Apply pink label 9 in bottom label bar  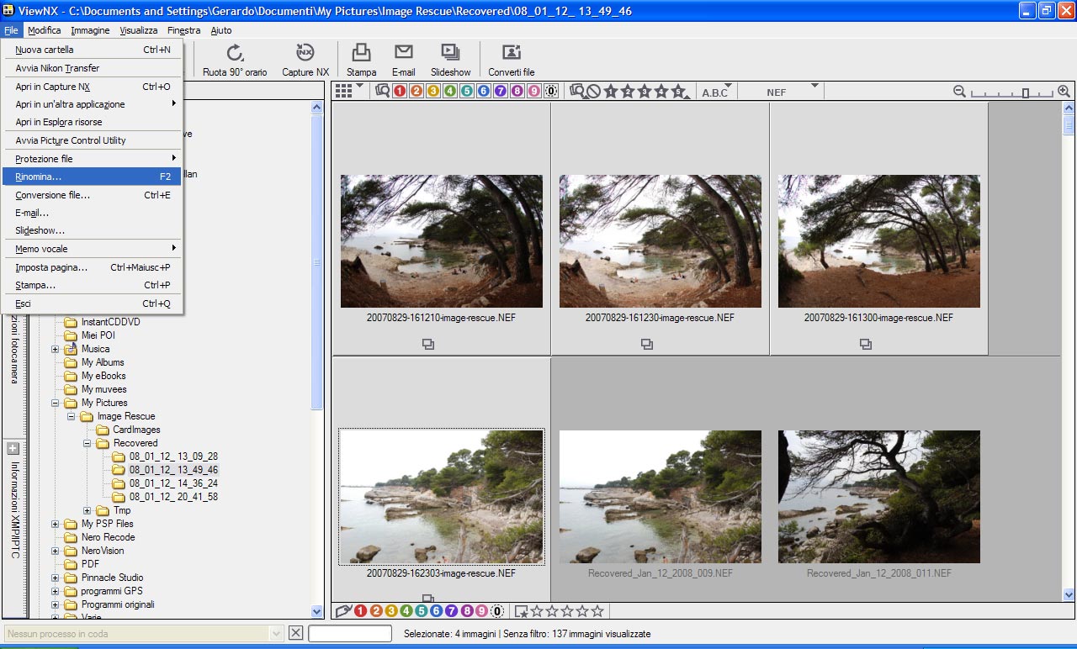(481, 611)
